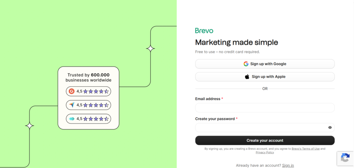Follow the Sign in link
The image size is (354, 168).
(x=288, y=166)
